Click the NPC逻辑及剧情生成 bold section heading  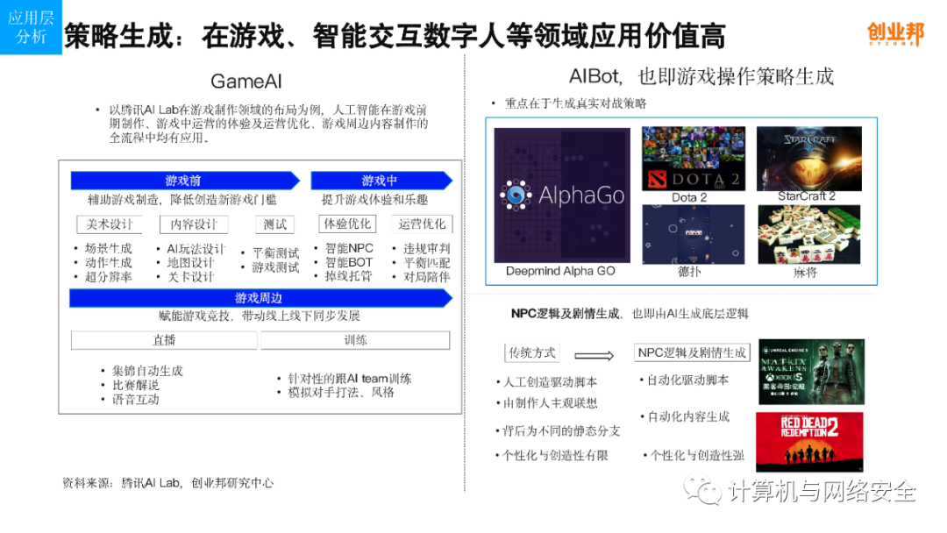(x=565, y=313)
